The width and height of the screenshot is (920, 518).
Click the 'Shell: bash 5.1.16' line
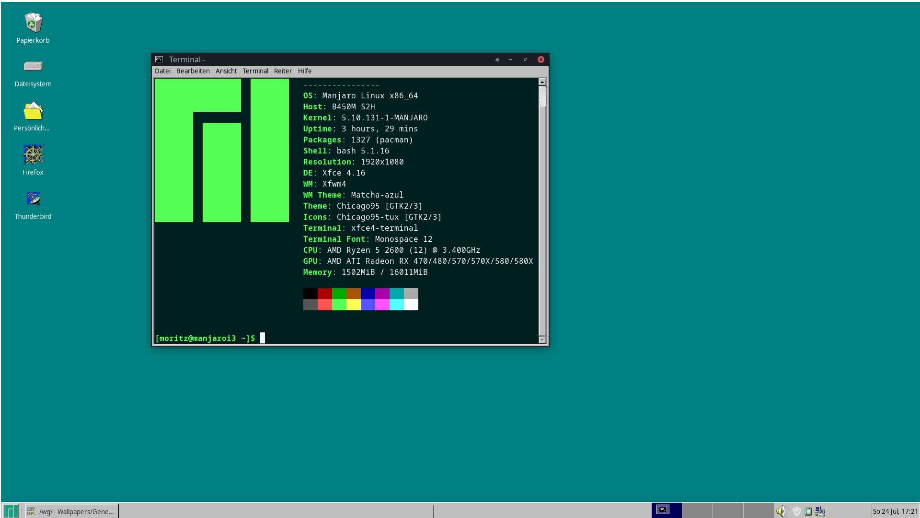(x=346, y=151)
